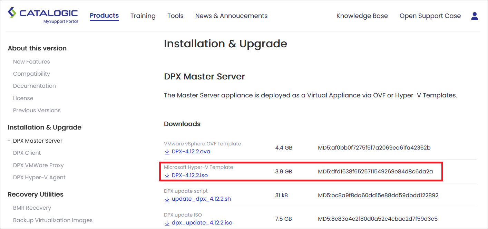This screenshot has width=488, height=229.
Task: Open the user account profile icon
Action: tap(475, 16)
